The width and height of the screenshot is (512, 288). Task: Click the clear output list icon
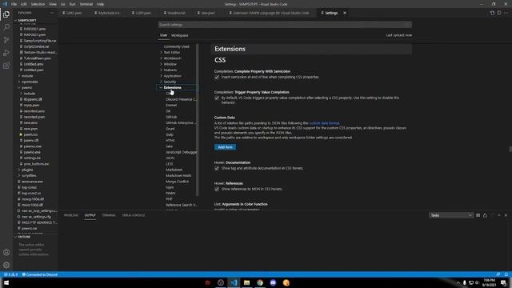478,215
